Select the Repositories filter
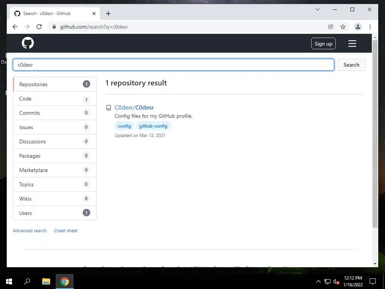This screenshot has width=385, height=289. tap(55, 84)
